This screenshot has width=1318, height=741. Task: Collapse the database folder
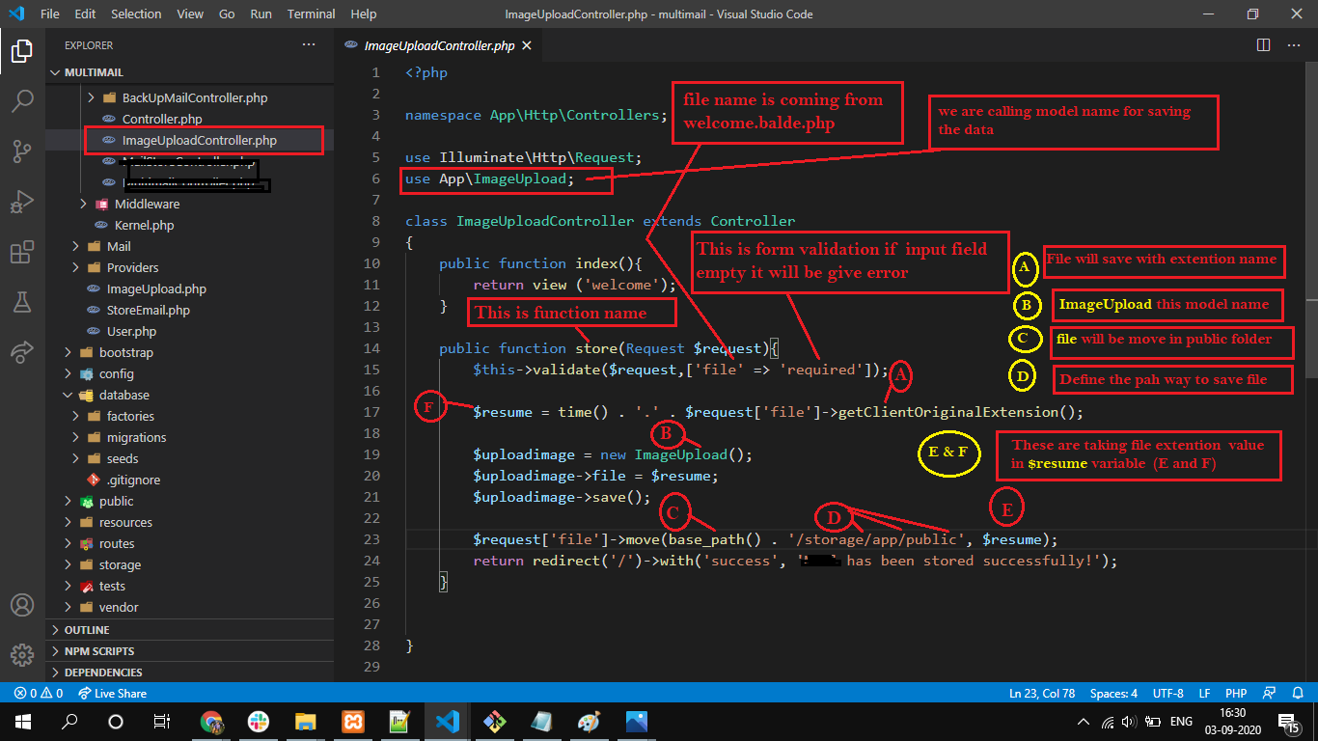(x=124, y=395)
